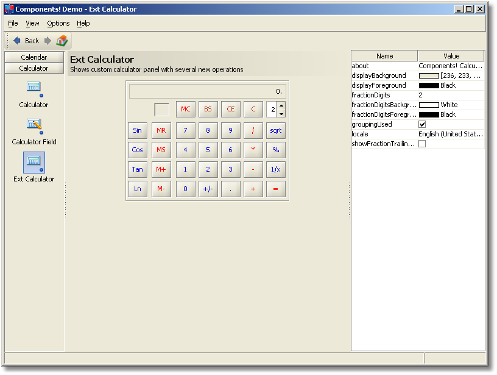
Task: Select the Calculator Field demo icon
Action: [x=33, y=125]
